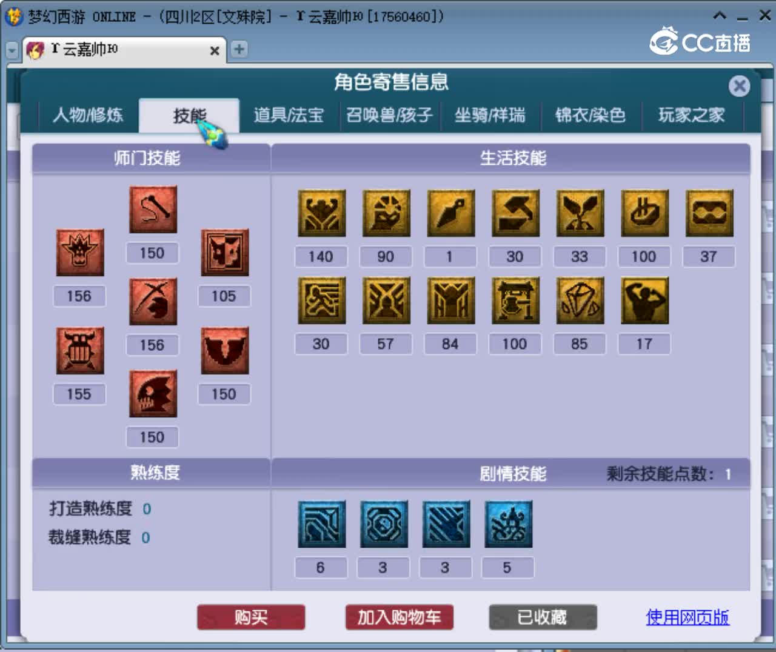The width and height of the screenshot is (776, 652).
Task: Click the muscle figure life skill icon, level 17
Action: [645, 301]
